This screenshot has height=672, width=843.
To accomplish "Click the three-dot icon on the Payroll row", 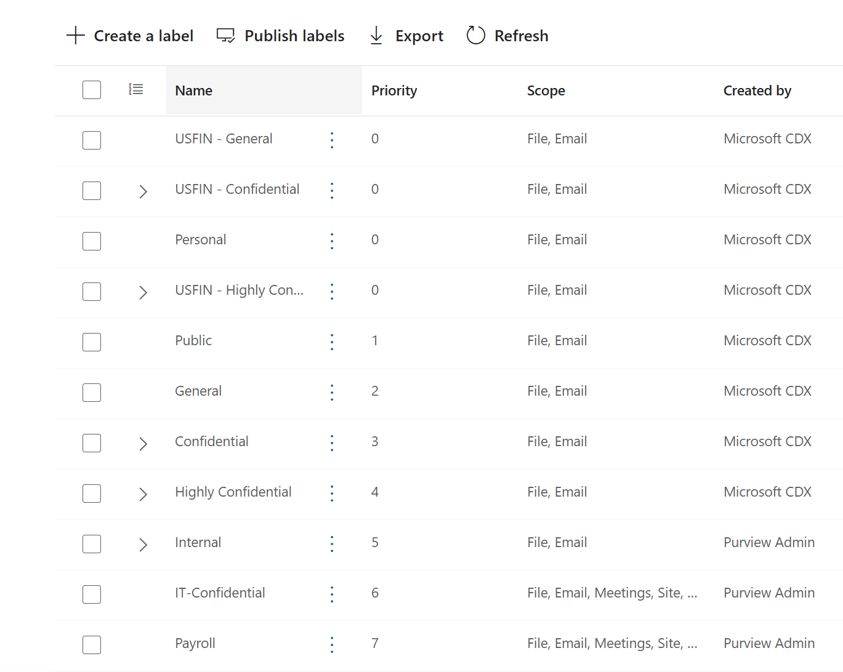I will (x=332, y=645).
